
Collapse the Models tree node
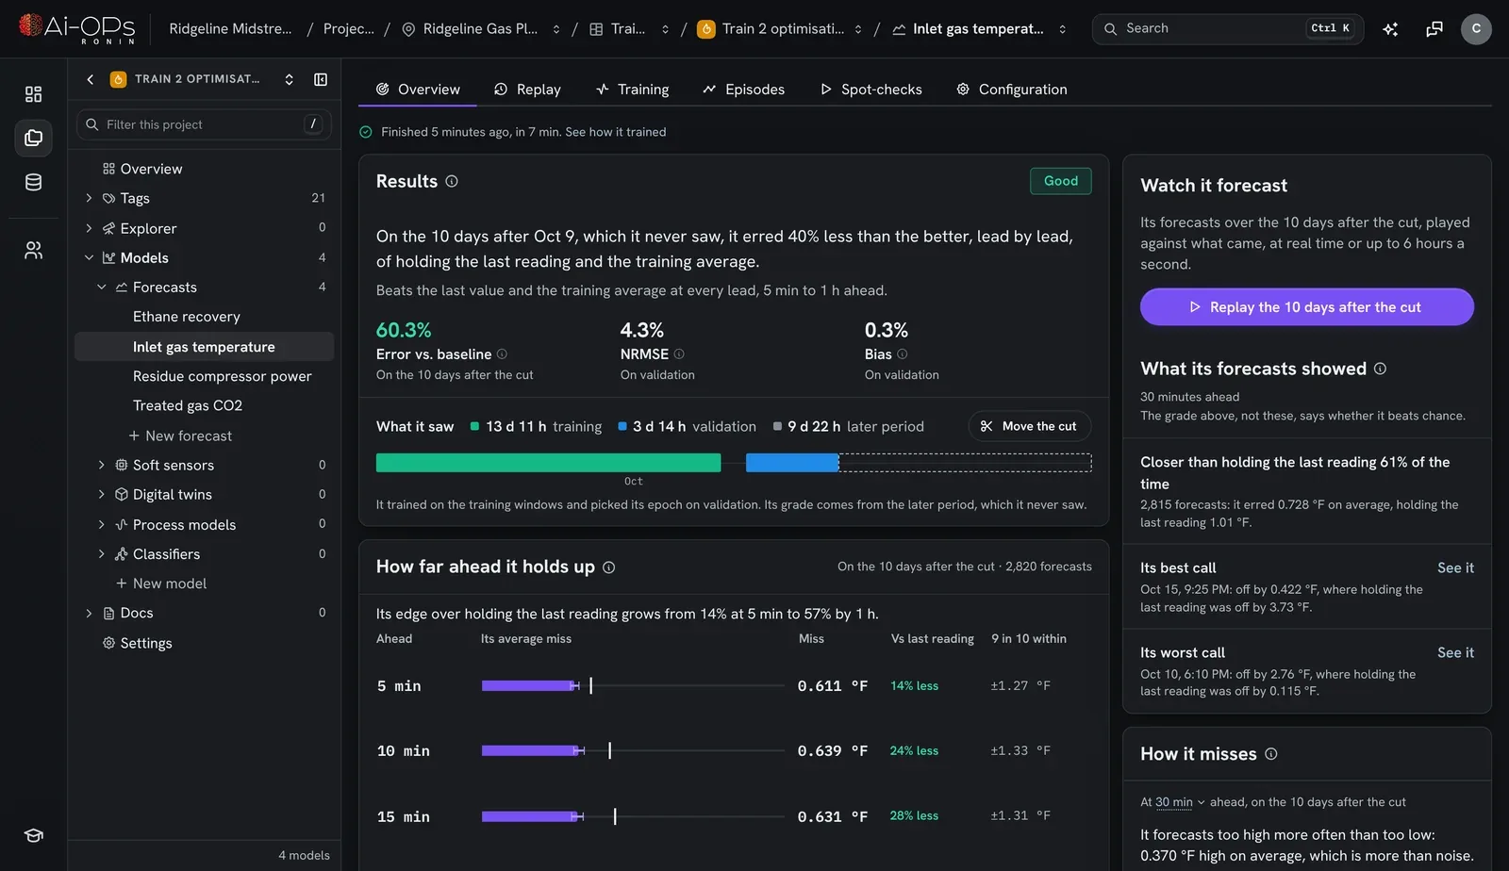pos(89,257)
